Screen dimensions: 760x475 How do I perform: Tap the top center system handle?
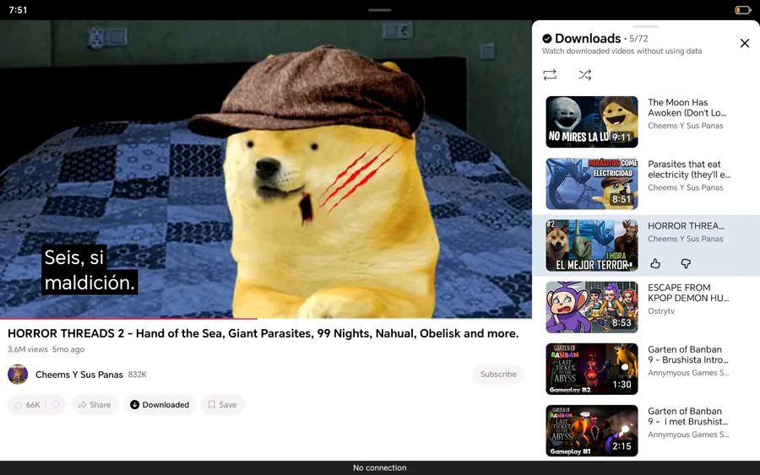pyautogui.click(x=379, y=9)
